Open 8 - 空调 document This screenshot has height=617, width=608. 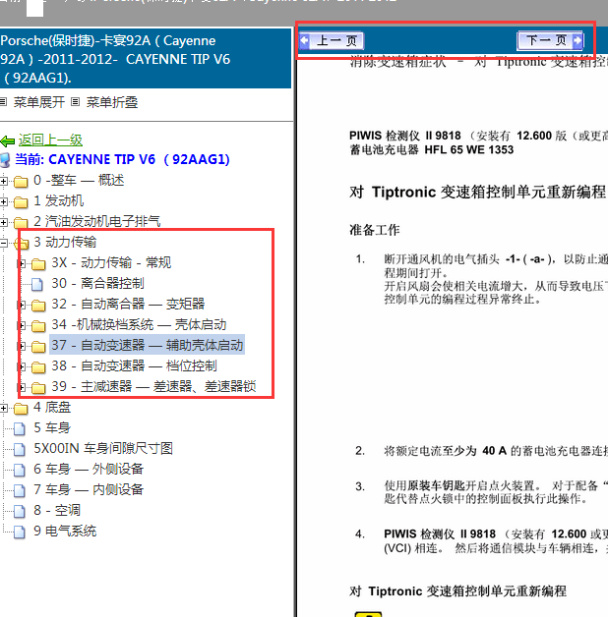click(57, 510)
